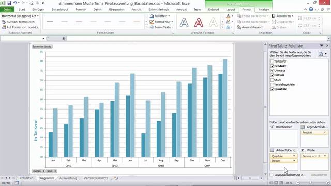Open Quartale axis field dropdown in field list
Image resolution: width=331 pixels, height=186 pixels.
(x=294, y=156)
